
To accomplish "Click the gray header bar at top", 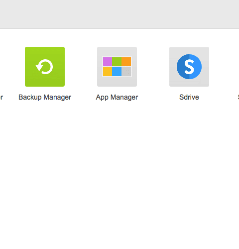I will pos(119,14).
